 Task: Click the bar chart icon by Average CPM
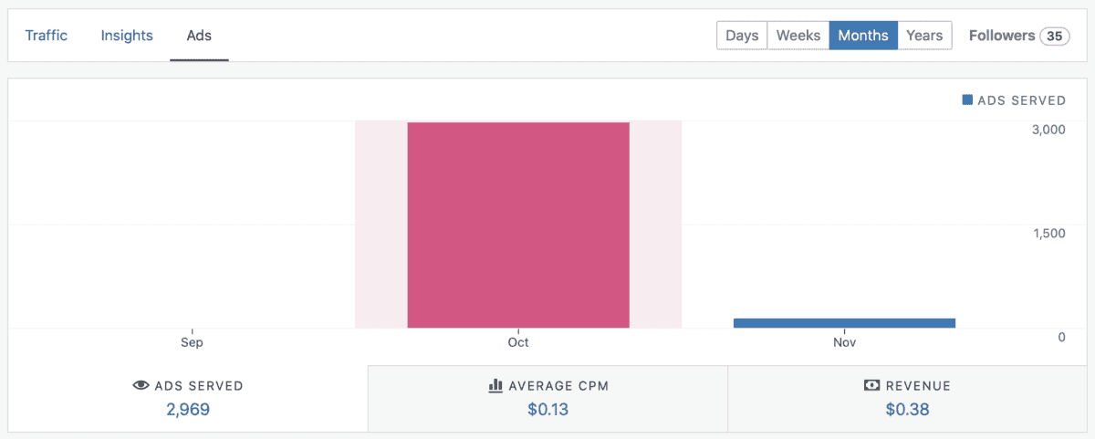click(495, 386)
